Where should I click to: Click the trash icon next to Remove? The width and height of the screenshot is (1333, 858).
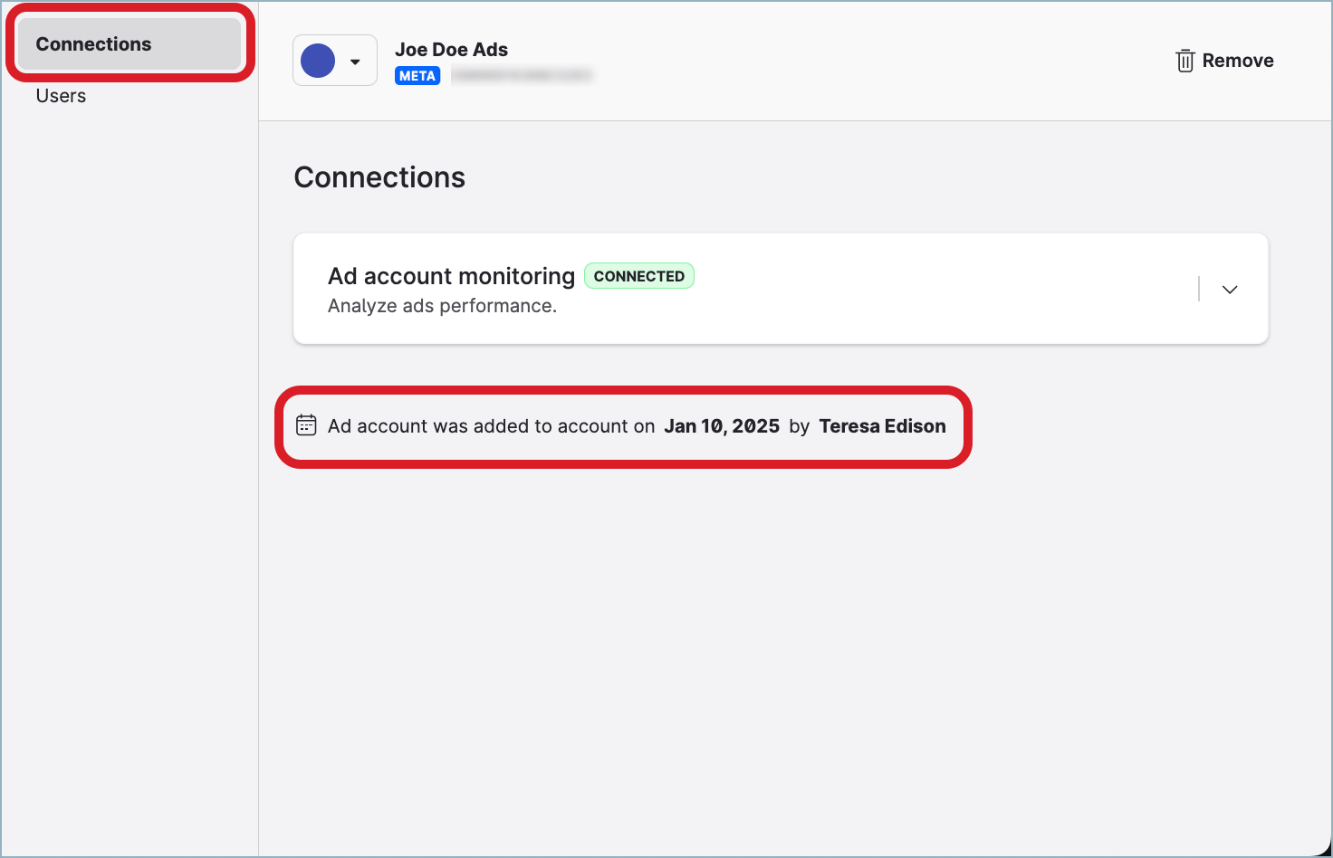[1184, 61]
